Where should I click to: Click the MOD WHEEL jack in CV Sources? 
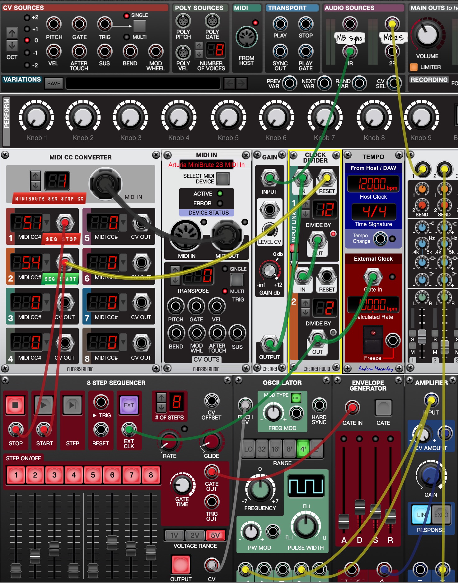(156, 51)
